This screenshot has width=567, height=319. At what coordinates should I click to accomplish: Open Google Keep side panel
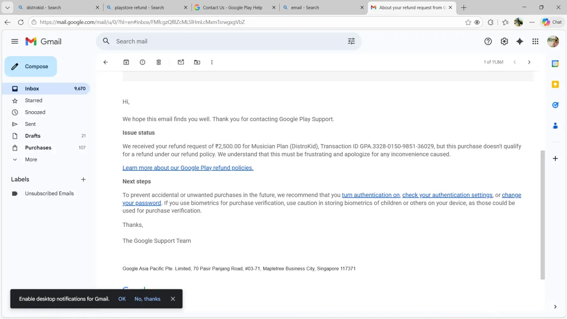(x=555, y=84)
